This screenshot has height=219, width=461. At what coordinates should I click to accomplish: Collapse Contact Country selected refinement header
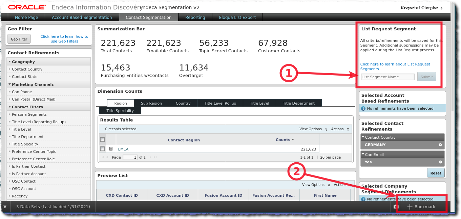click(x=402, y=137)
